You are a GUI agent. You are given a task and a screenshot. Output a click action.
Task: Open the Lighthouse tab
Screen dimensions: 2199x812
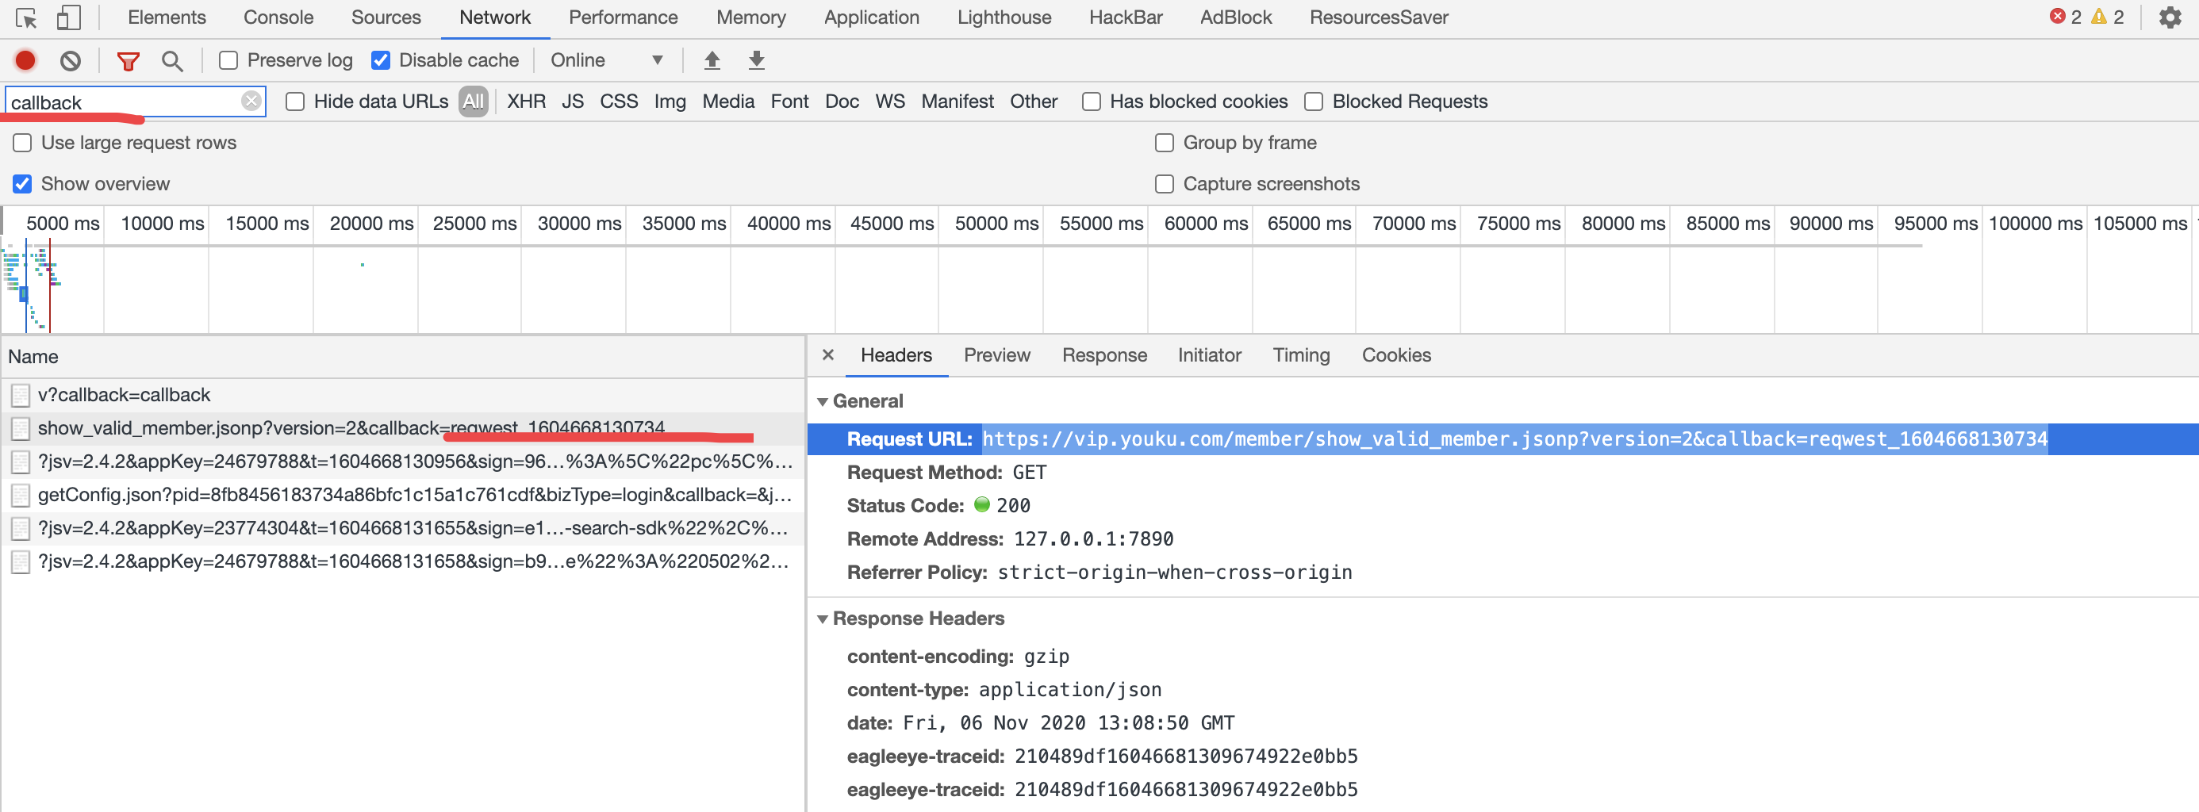pos(1004,17)
